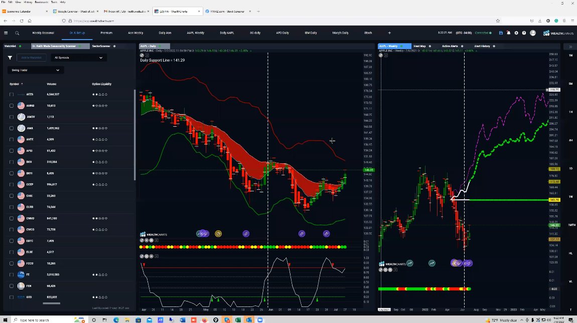
Task: Show hidden icons in the system tray
Action: 521,320
